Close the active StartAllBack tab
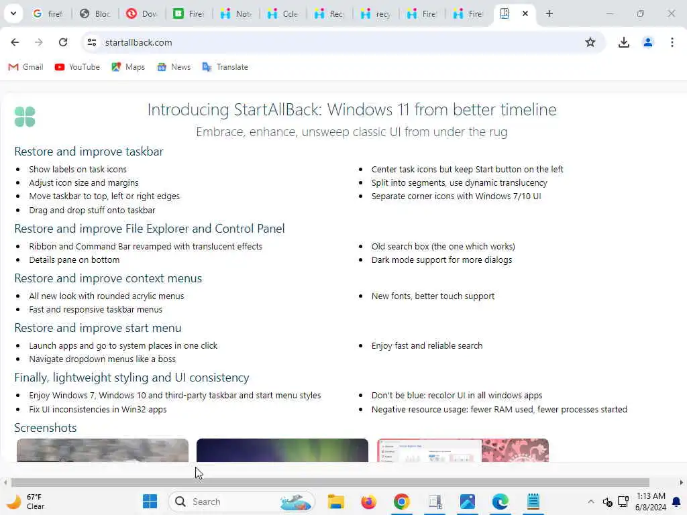 click(525, 13)
